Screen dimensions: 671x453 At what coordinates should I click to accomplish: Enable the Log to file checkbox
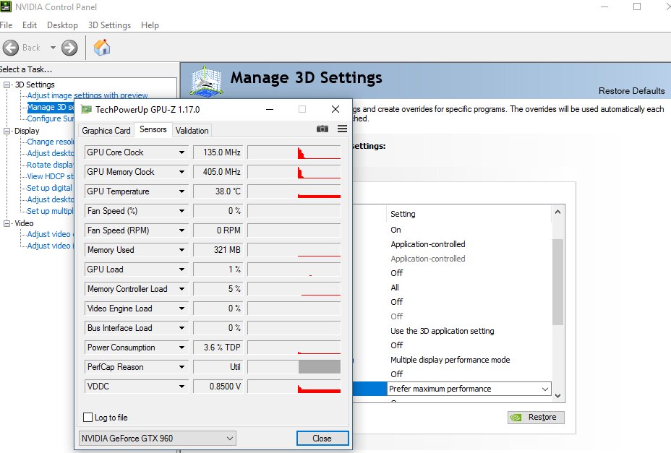tap(87, 417)
